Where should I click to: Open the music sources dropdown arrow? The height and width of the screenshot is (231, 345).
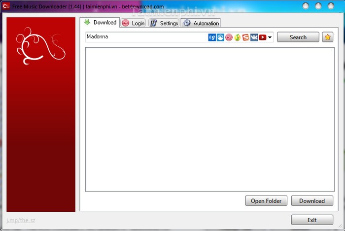tap(270, 37)
